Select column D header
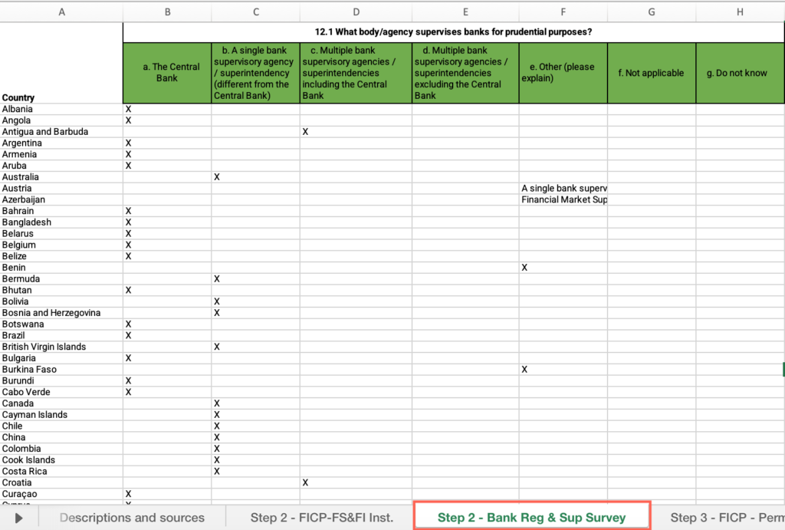Screen dimensions: 785x530 pyautogui.click(x=356, y=12)
